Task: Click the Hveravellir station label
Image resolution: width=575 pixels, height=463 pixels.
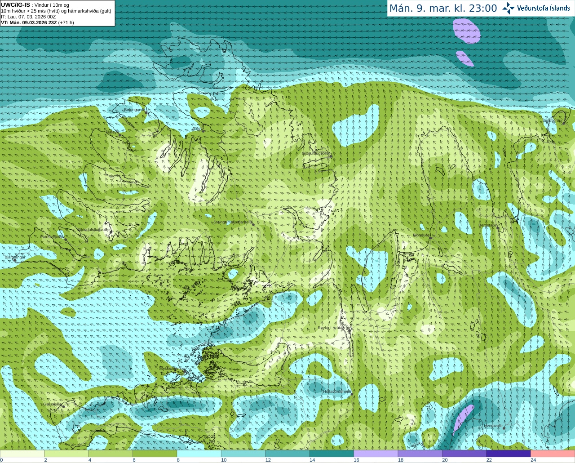Action: pos(494,426)
